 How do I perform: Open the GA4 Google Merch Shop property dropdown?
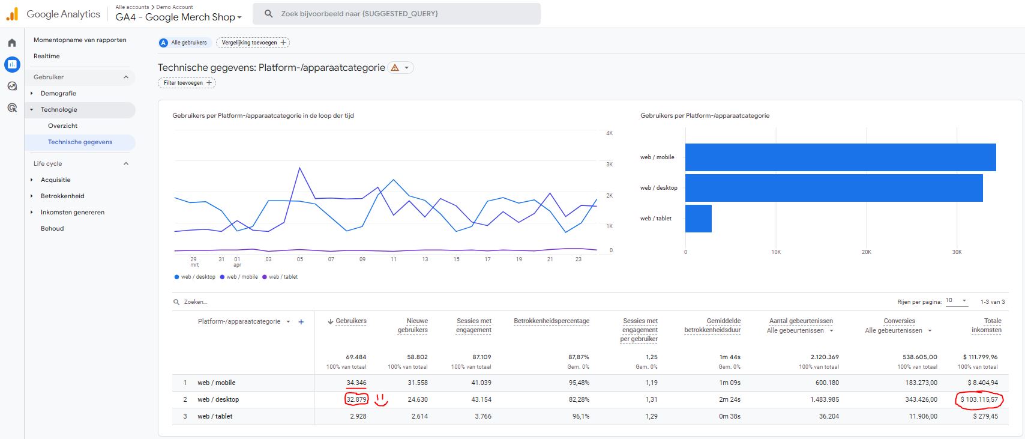click(179, 17)
